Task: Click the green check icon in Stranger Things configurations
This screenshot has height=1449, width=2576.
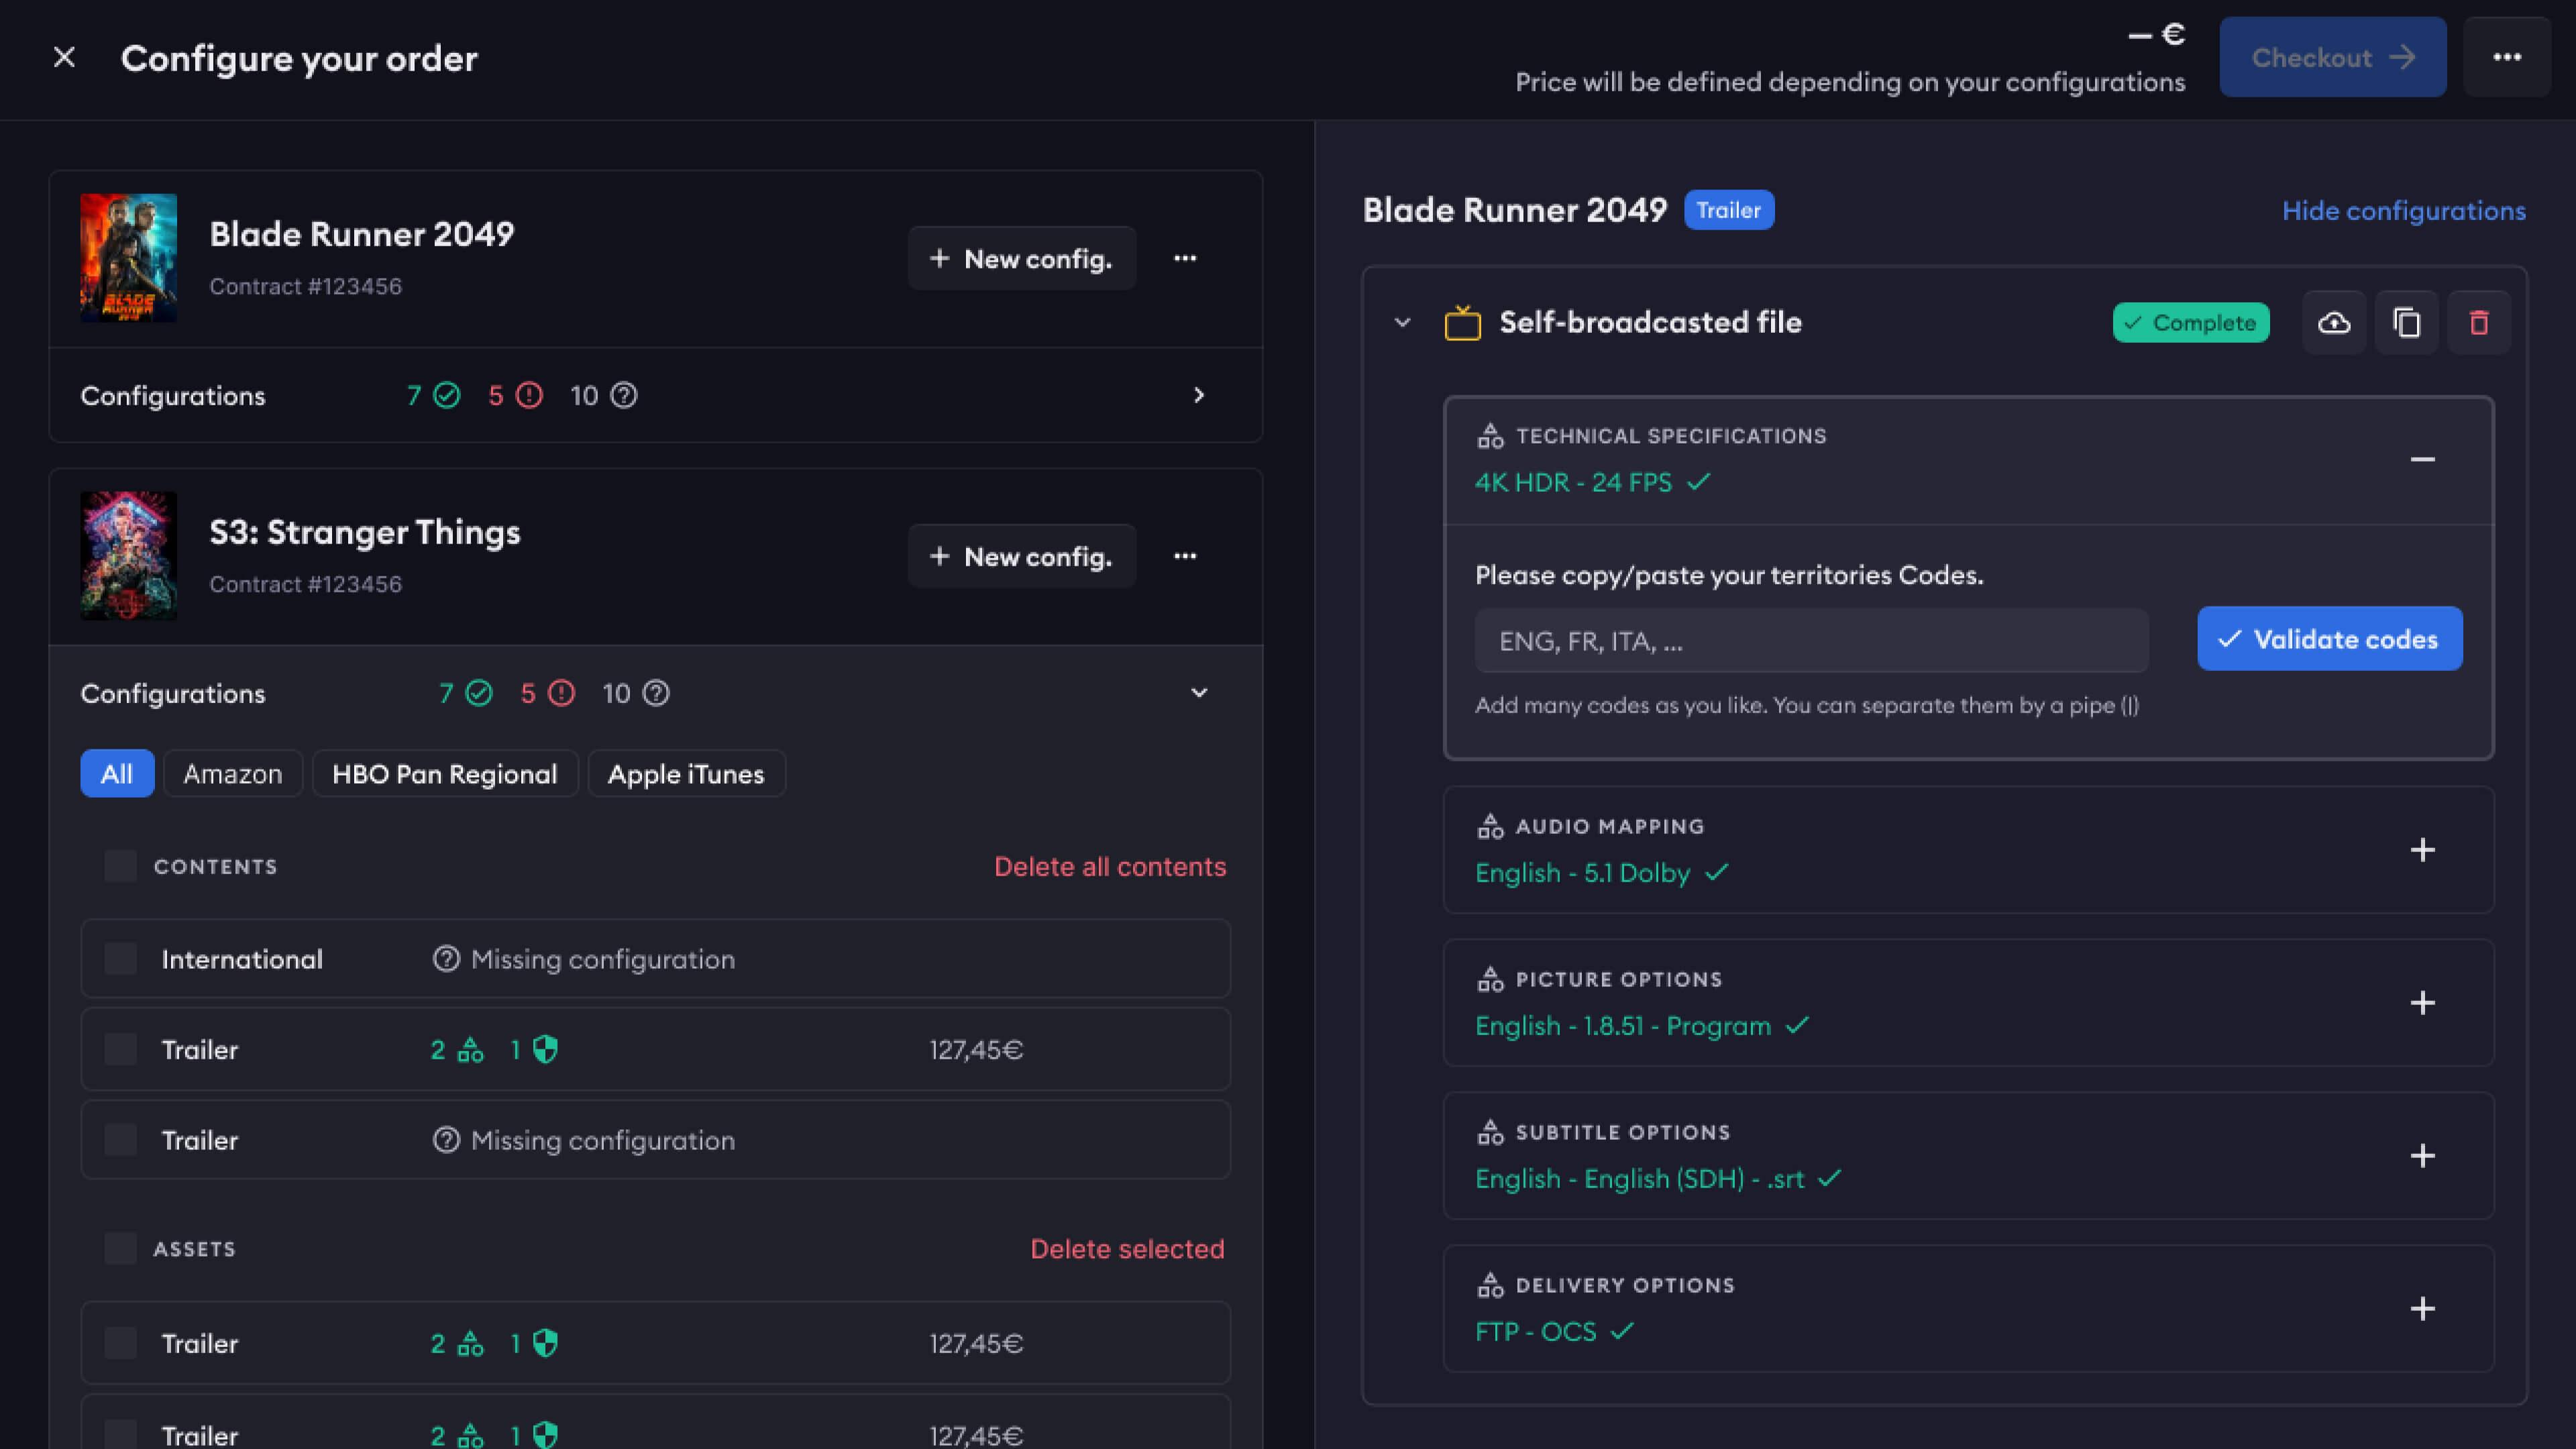Action: click(479, 693)
